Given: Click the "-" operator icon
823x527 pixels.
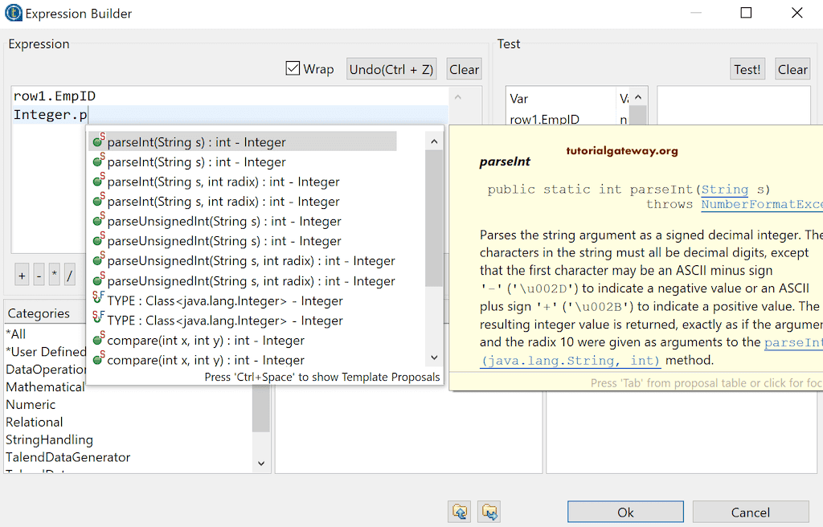Looking at the screenshot, I should pos(39,275).
